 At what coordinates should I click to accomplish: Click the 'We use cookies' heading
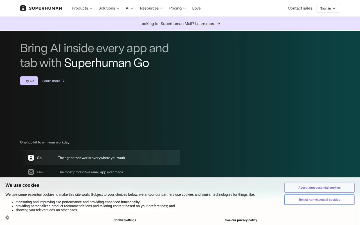coord(22,185)
